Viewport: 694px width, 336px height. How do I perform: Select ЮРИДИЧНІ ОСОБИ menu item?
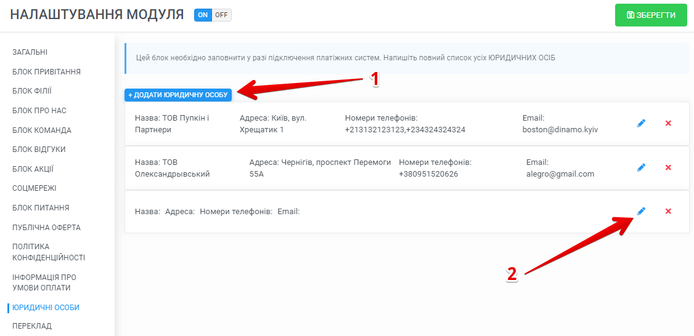[46, 308]
